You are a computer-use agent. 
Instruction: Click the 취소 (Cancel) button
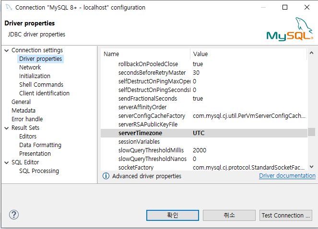(229, 215)
